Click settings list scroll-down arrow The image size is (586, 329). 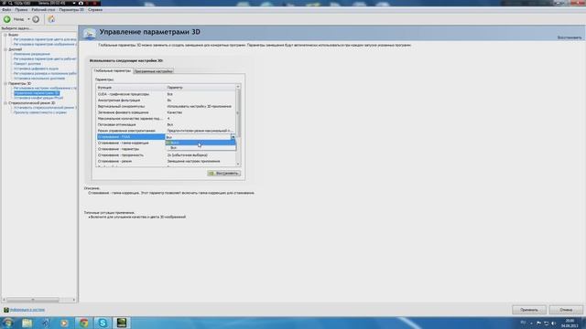(x=238, y=164)
